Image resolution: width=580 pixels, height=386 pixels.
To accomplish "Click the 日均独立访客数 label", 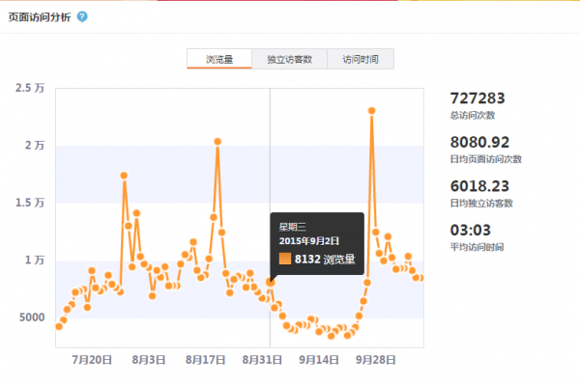I will tap(481, 204).
